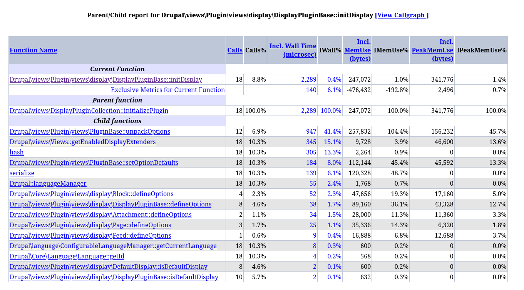This screenshot has width=524, height=290.
Task: Open Feed::defineOptions function link
Action: (90, 235)
